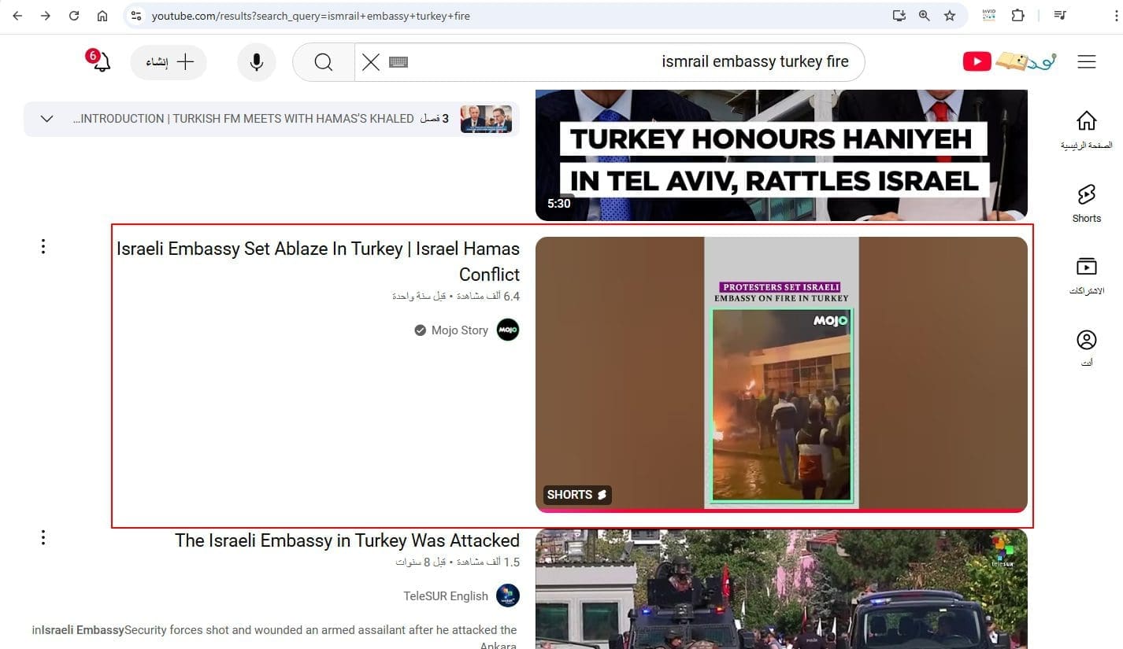
Task: Open the subscriptions item in the sidebar
Action: (x=1086, y=275)
